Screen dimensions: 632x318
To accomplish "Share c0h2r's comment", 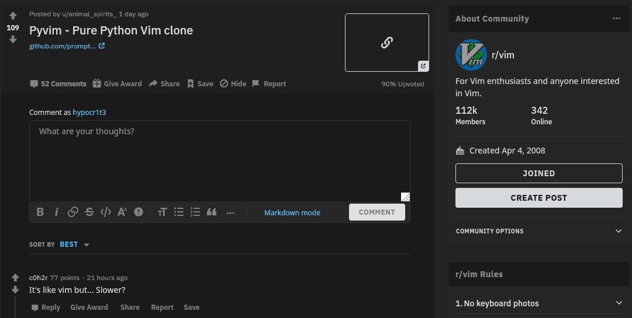I will click(130, 307).
